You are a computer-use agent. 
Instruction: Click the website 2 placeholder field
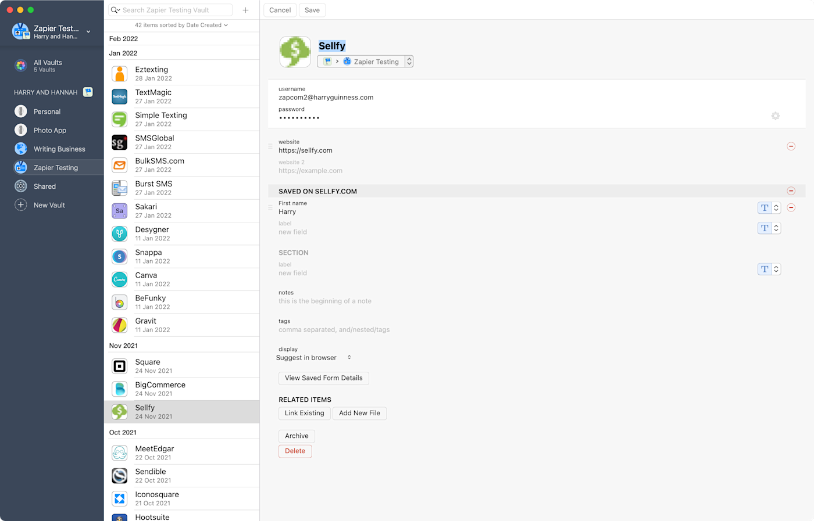(x=310, y=171)
